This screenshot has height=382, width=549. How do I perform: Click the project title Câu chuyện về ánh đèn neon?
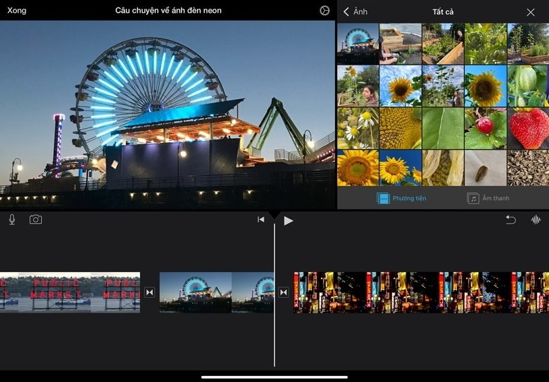pyautogui.click(x=168, y=11)
